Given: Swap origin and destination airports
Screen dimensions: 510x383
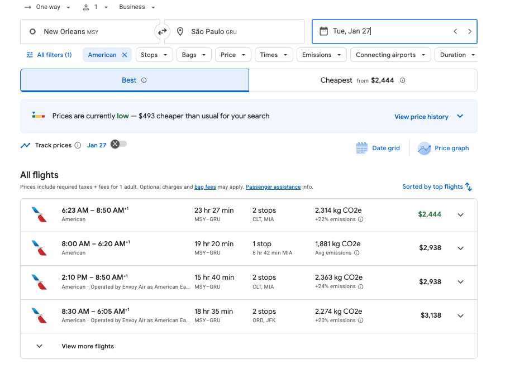Looking at the screenshot, I should pyautogui.click(x=163, y=32).
